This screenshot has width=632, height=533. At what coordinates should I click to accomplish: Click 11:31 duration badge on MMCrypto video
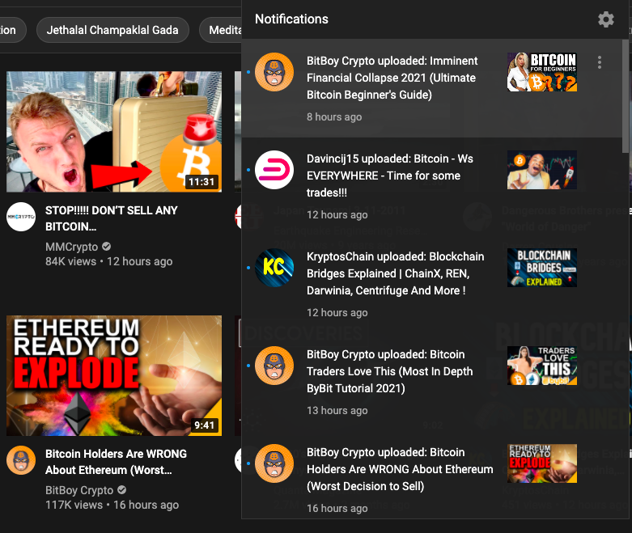201,182
